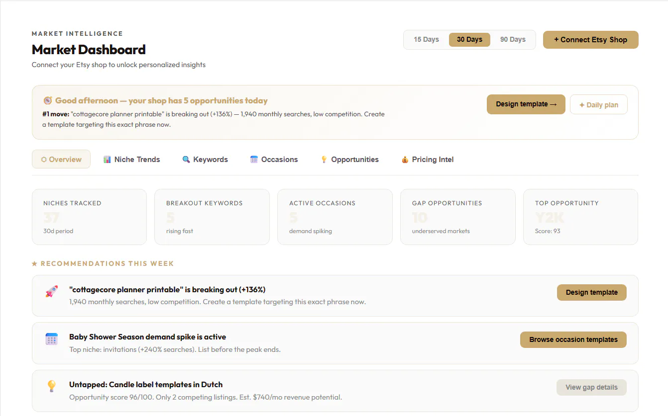Screen dimensions: 668x416
Task: Browse occasion templates for Baby Shower
Action: click(x=573, y=339)
